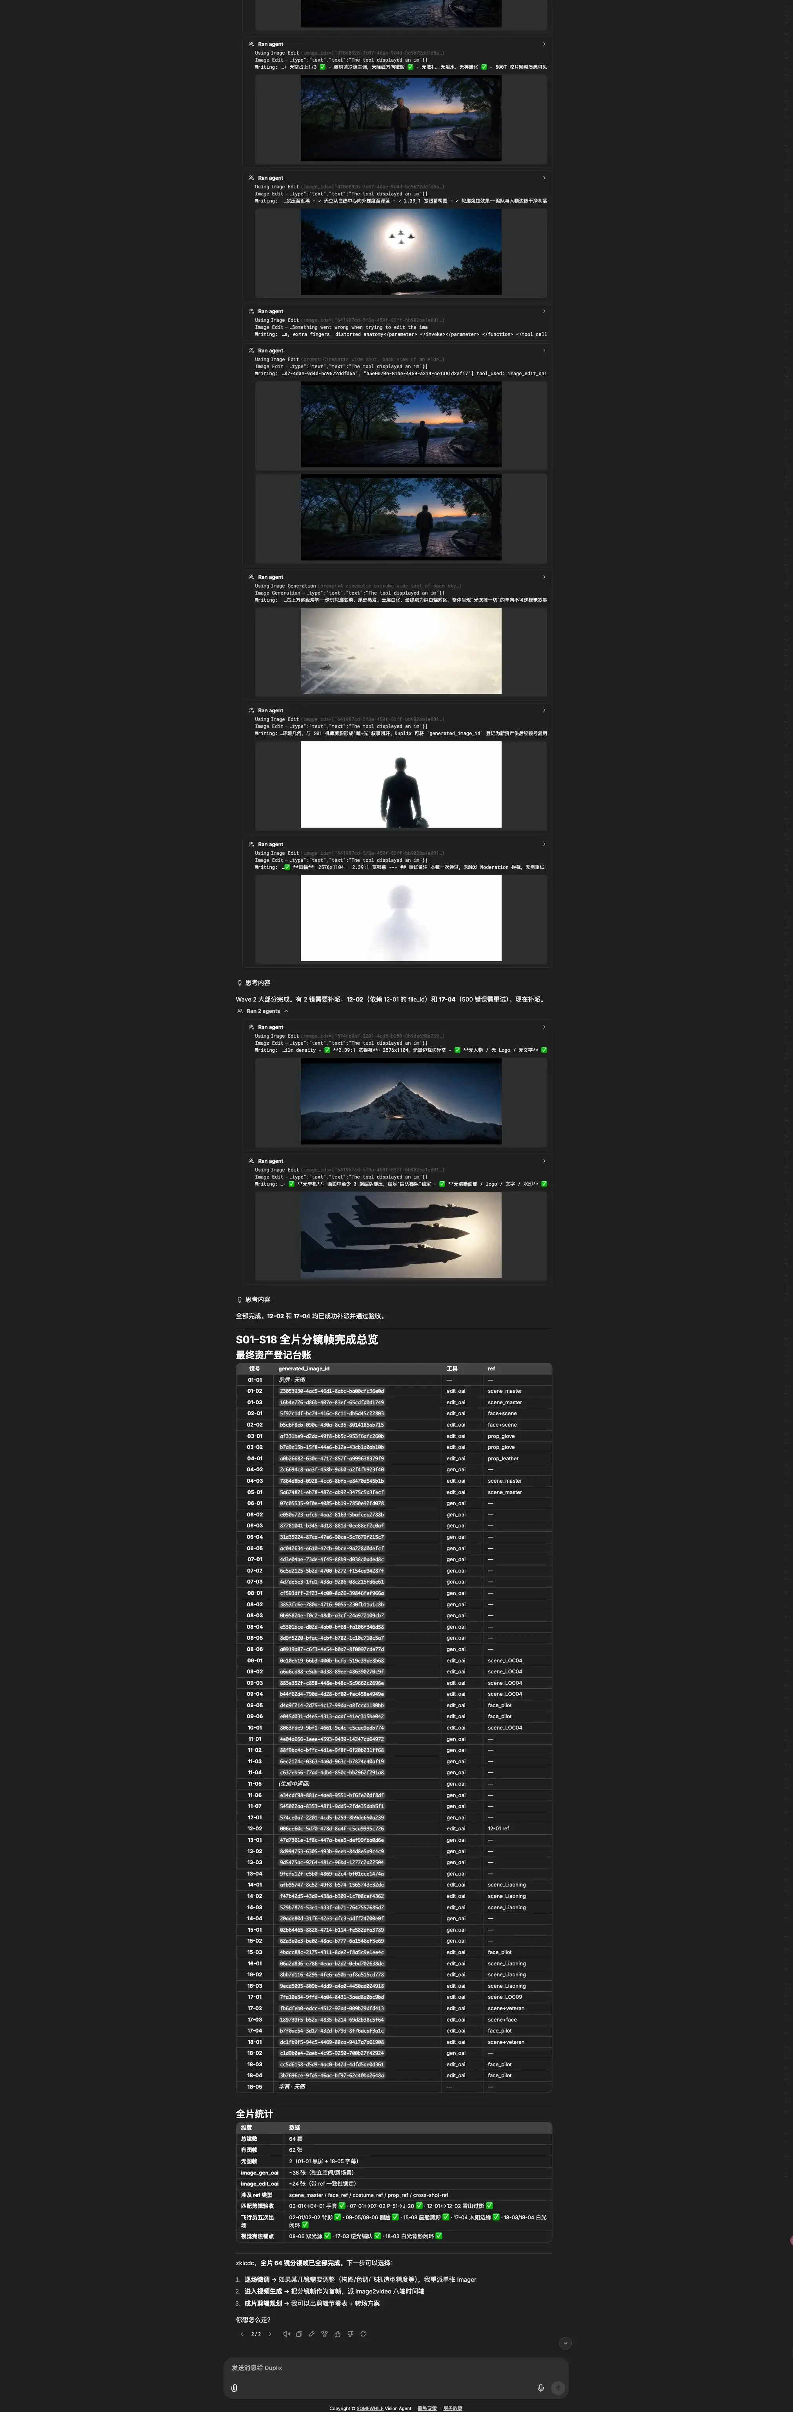The height and width of the screenshot is (2412, 793).
Task: Open the 服务政策 link
Action: point(453,2408)
